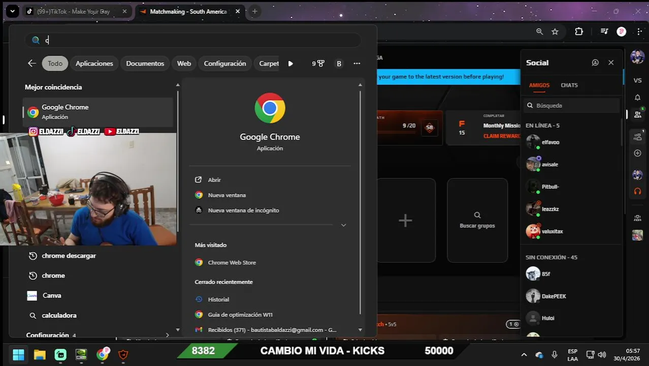Select 'chrome' recent search suggestion
649x366 pixels.
53,276
